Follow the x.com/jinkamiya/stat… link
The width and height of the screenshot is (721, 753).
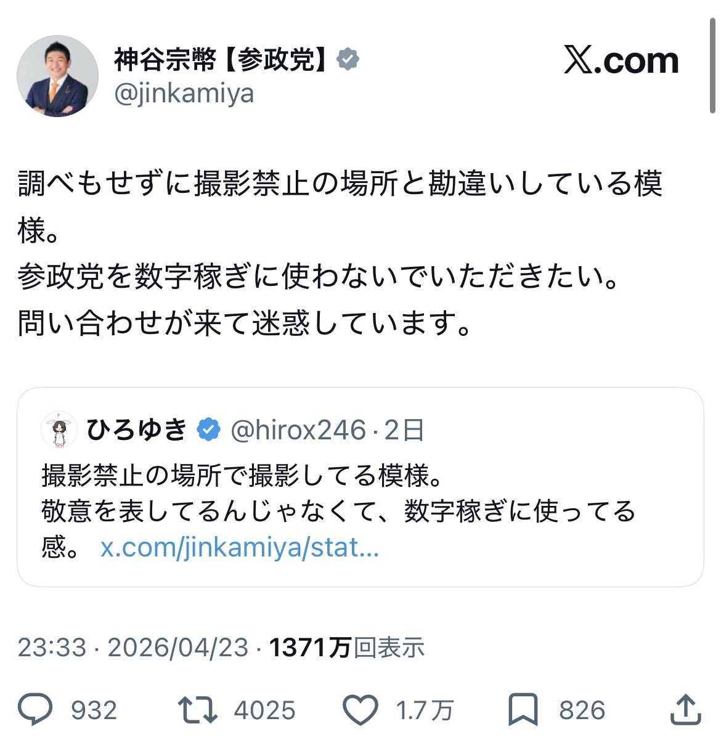pos(239,547)
